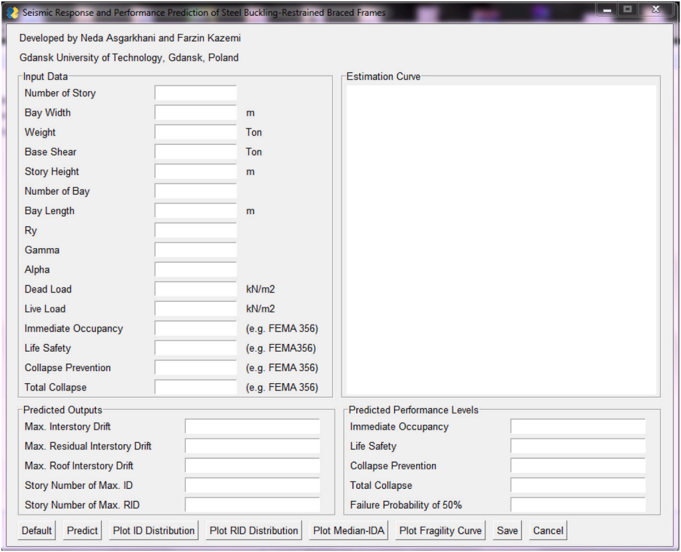681x552 pixels.
Task: Click the 'kN/m2' unit beside Dead Load
Action: click(x=260, y=289)
